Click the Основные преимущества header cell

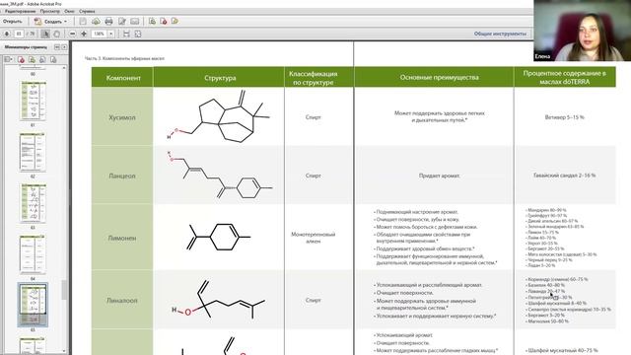coord(434,77)
